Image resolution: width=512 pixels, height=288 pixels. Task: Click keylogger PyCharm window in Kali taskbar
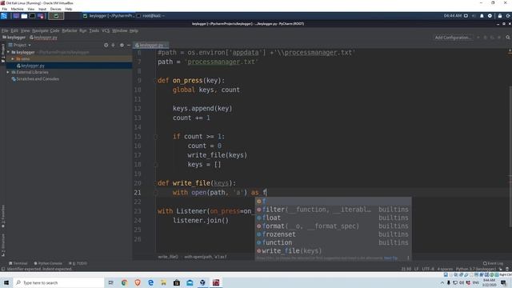109,16
